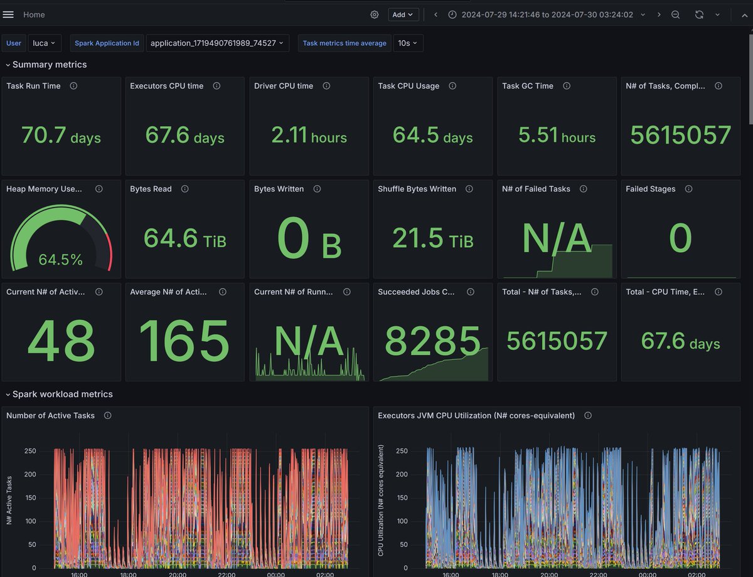Open the time range picker
The height and width of the screenshot is (577, 753).
tap(547, 14)
